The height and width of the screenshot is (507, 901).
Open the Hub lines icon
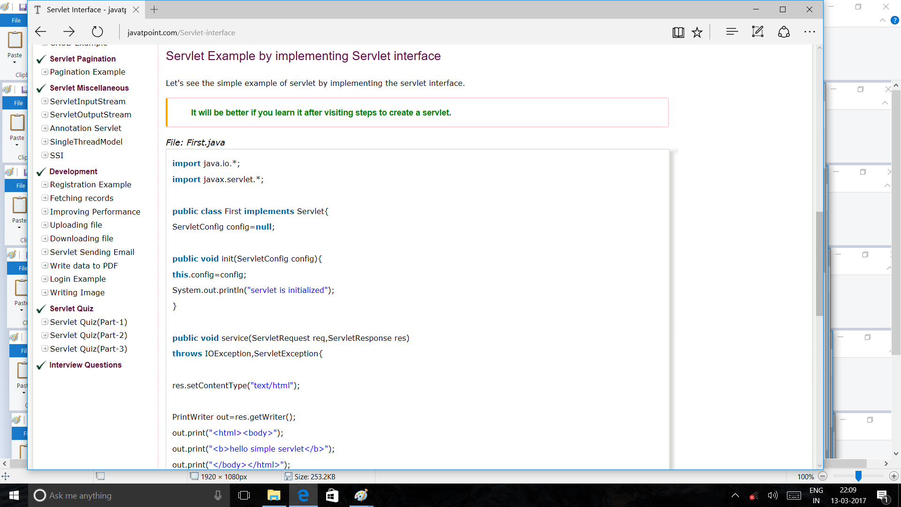tap(732, 32)
